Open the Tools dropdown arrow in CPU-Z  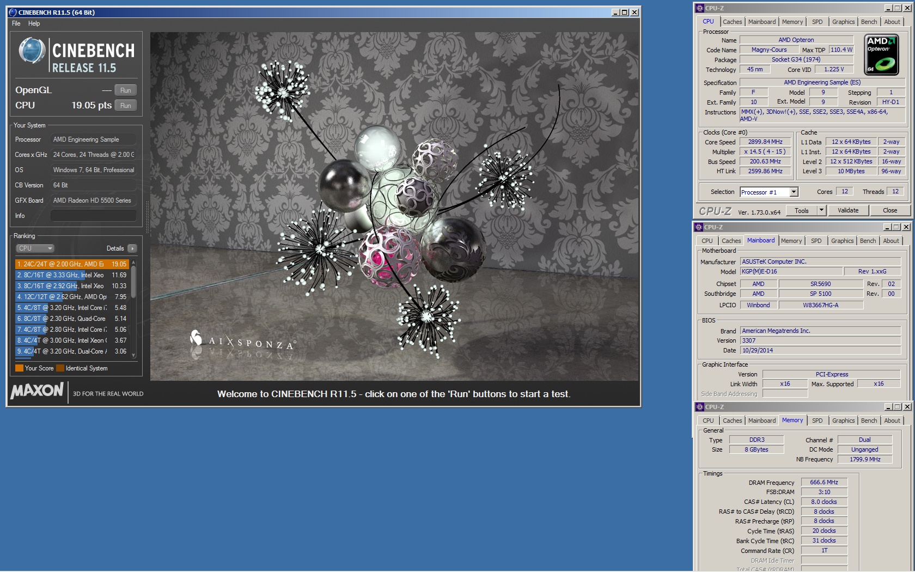821,211
